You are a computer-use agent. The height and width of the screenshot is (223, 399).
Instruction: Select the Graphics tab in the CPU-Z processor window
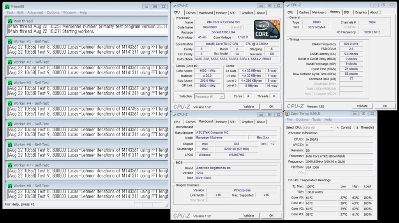coord(247,13)
